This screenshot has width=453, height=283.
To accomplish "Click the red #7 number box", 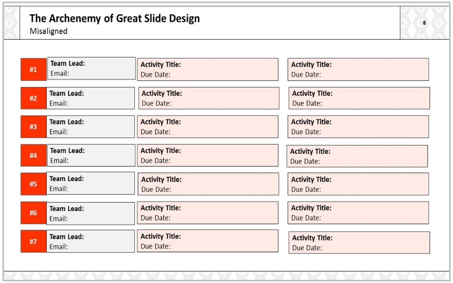I will (x=33, y=241).
